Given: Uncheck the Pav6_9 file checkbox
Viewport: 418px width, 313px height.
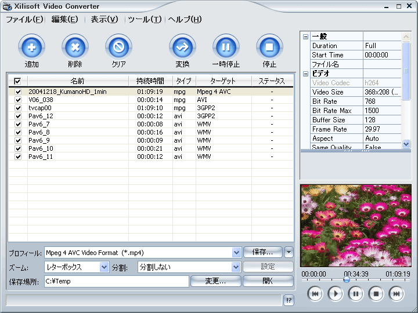Looking at the screenshot, I should pos(18,140).
